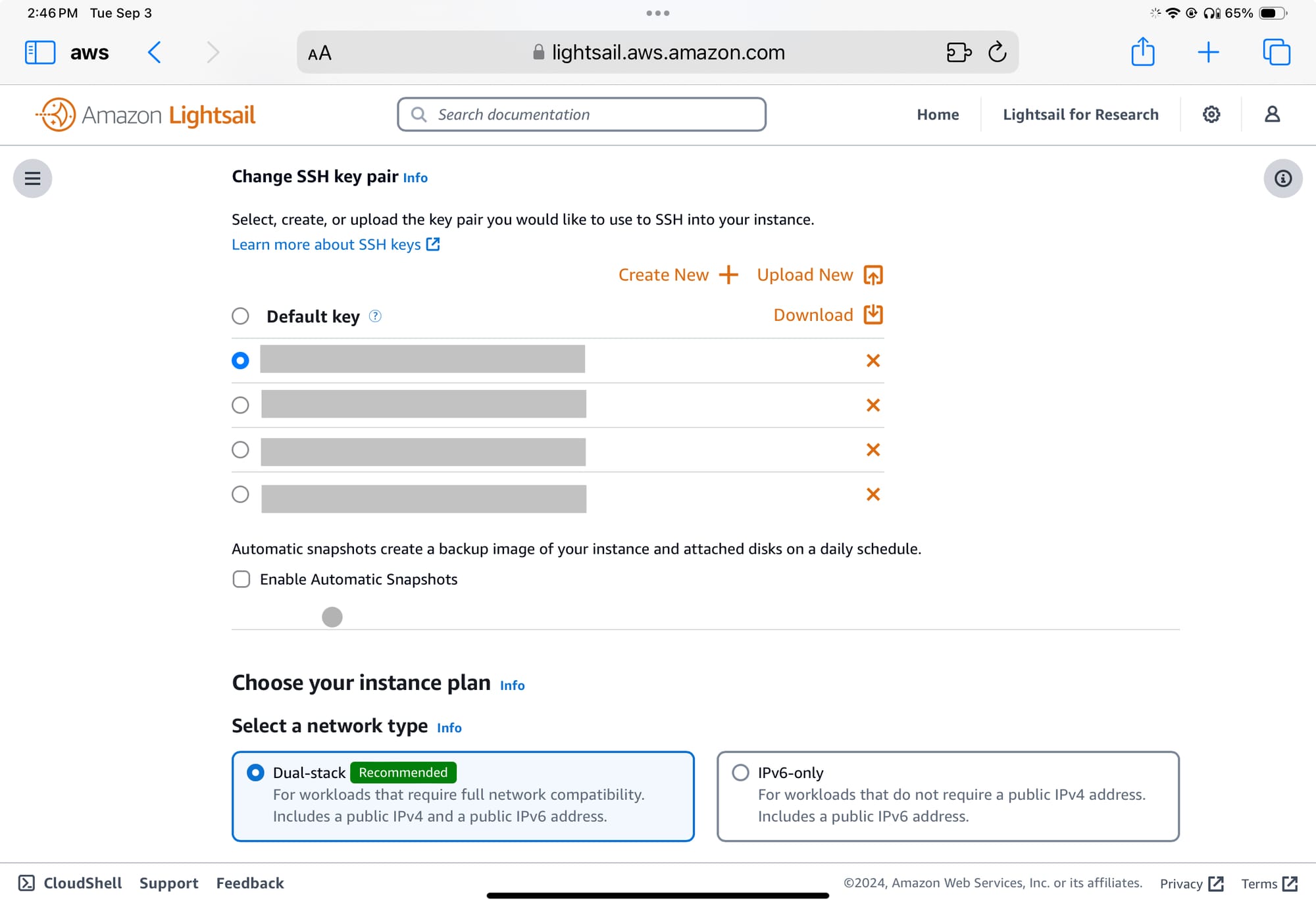Delete the second listed key pair
1316x907 pixels.
coord(873,405)
